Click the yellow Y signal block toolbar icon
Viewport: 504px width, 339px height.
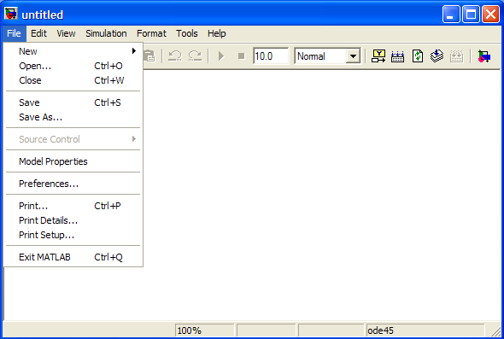pos(378,56)
